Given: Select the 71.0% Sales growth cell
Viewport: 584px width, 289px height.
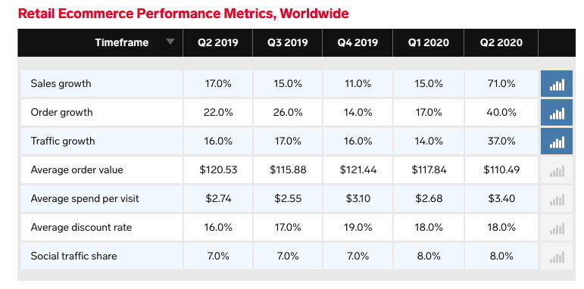Looking at the screenshot, I should (501, 84).
